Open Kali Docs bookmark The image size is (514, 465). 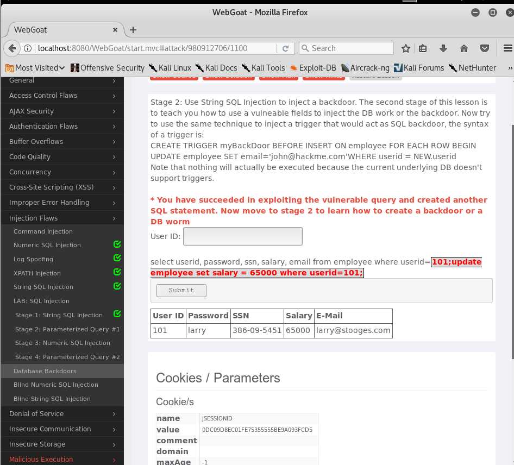216,68
